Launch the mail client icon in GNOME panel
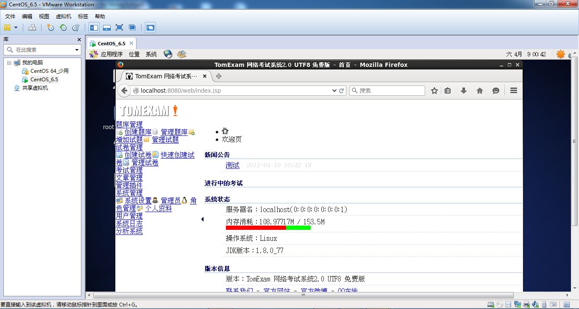Viewport: 579px width, 309px height. click(x=181, y=54)
